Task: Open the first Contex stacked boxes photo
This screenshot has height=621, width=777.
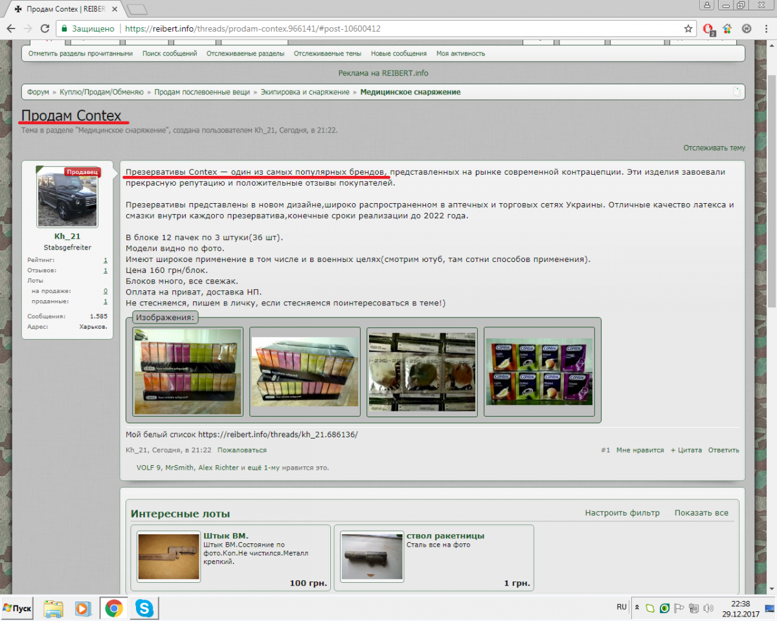Action: pos(188,371)
